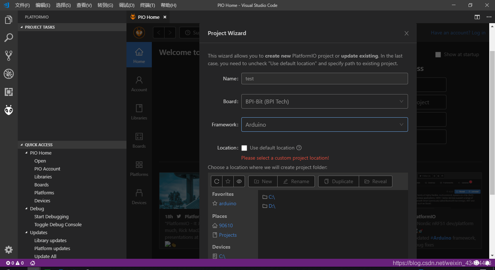Open Account in PIO Home sidebar
Screen dimensions: 495x270
pos(139,84)
